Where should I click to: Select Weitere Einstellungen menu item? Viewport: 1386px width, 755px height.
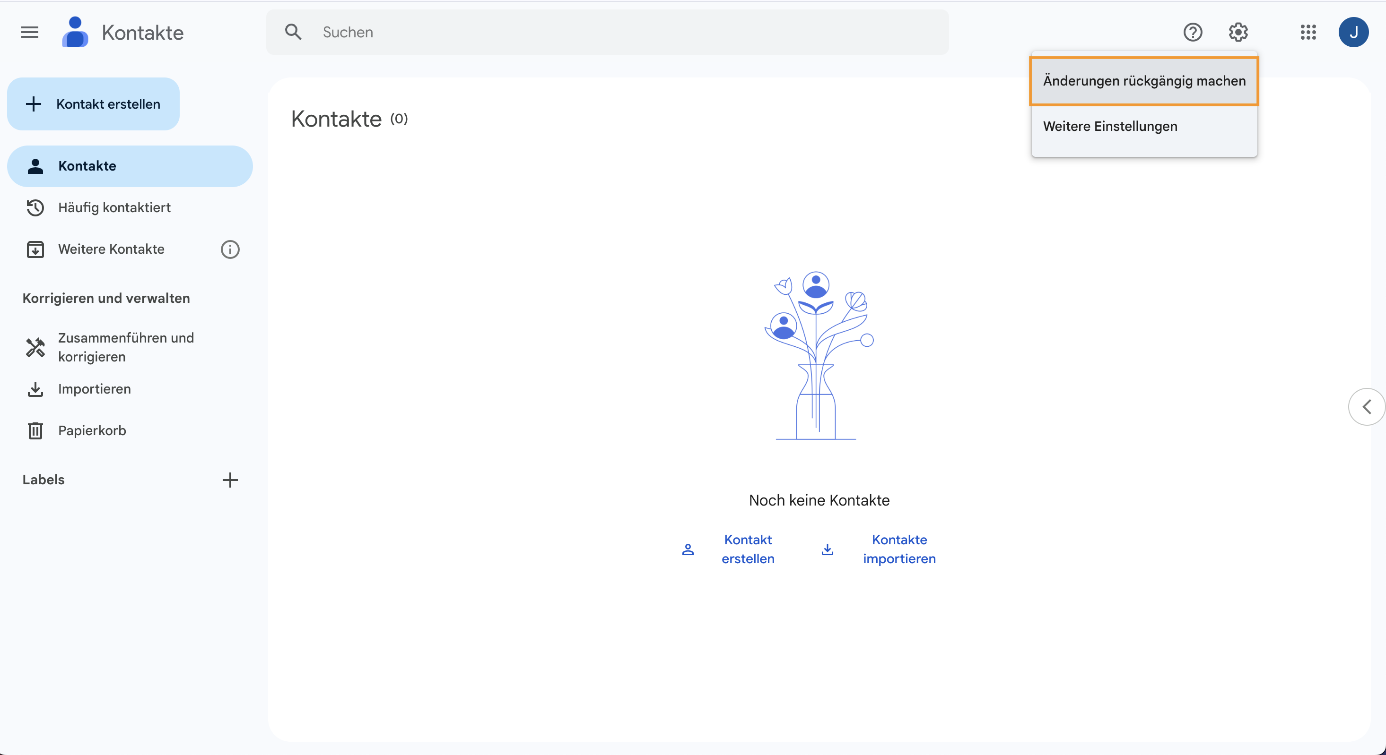pyautogui.click(x=1144, y=126)
